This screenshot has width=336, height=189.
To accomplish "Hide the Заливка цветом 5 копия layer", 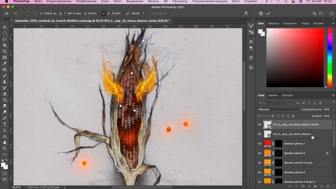I will (x=259, y=163).
